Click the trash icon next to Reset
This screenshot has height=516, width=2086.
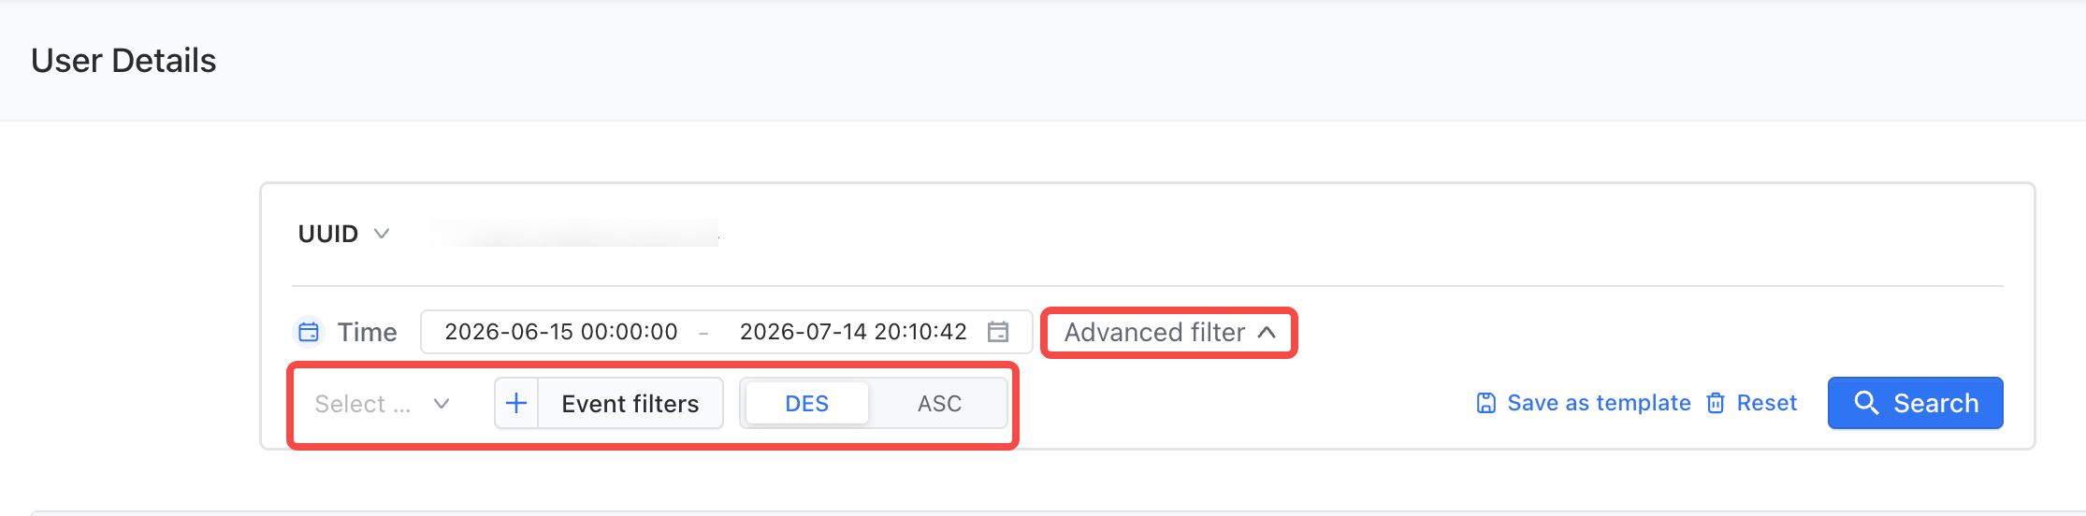pos(1716,403)
